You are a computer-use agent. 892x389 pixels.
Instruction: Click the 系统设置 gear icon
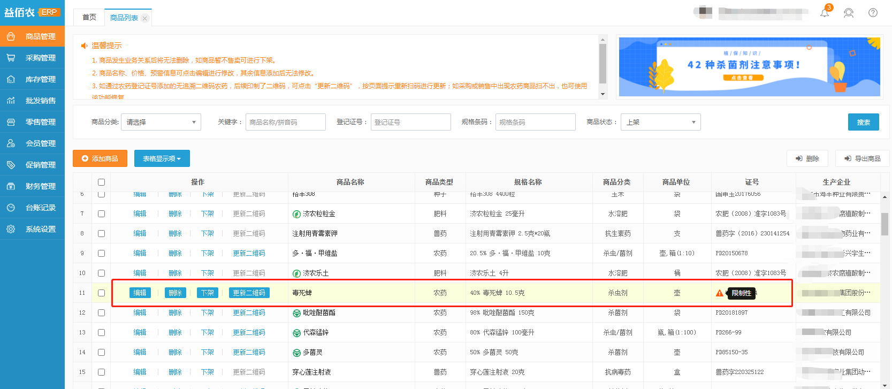pos(11,229)
